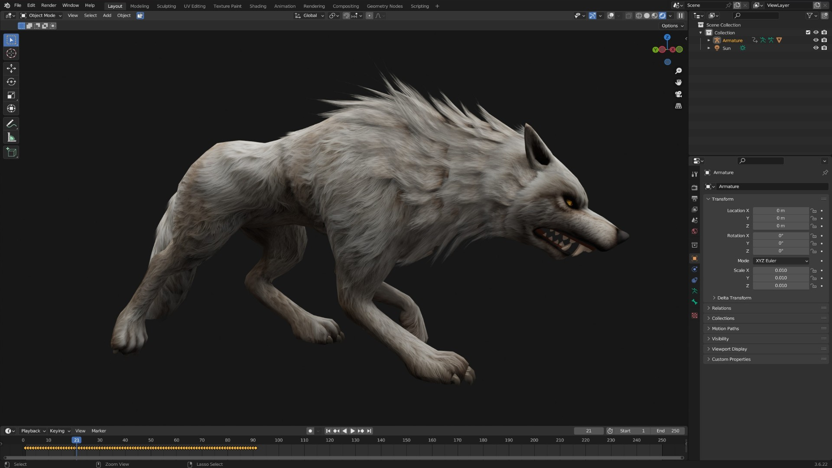The image size is (832, 468).
Task: Expand the Delta Transform panel
Action: (734, 298)
